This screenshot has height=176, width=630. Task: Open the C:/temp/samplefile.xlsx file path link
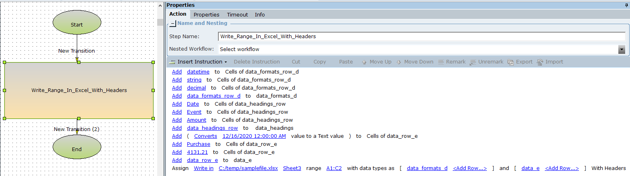pyautogui.click(x=248, y=168)
